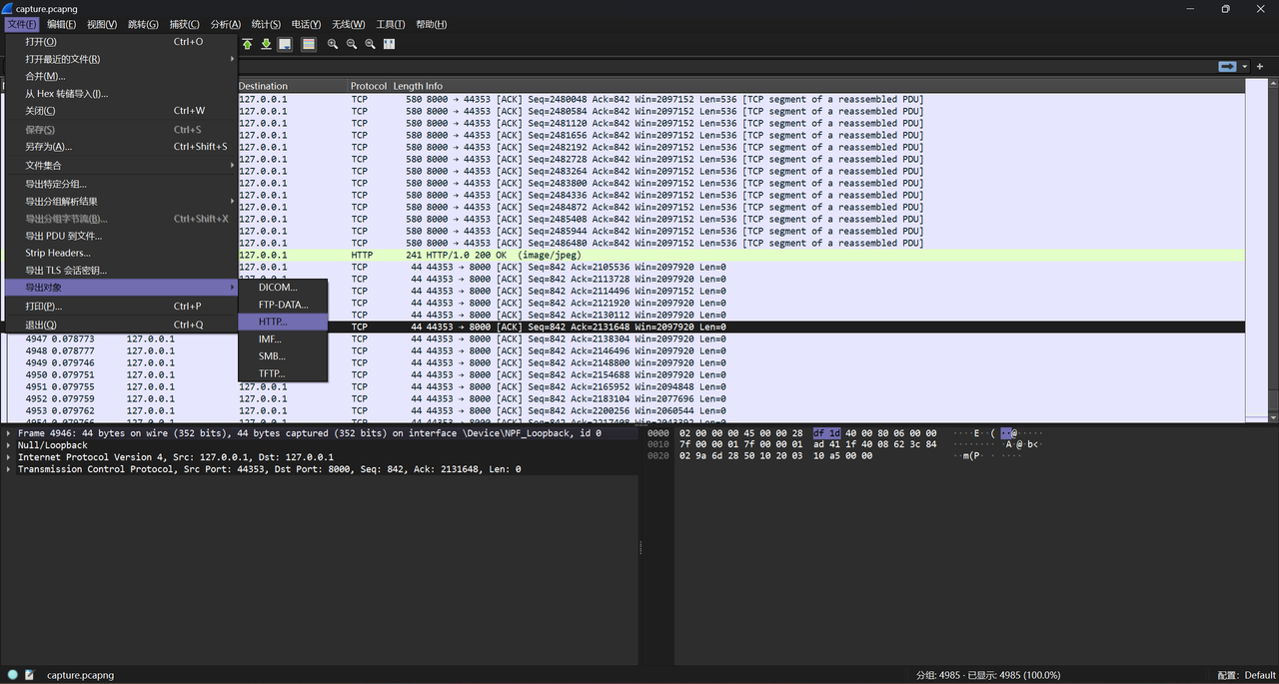Choose 打开(O) in the file menu
The width and height of the screenshot is (1279, 684).
121,42
